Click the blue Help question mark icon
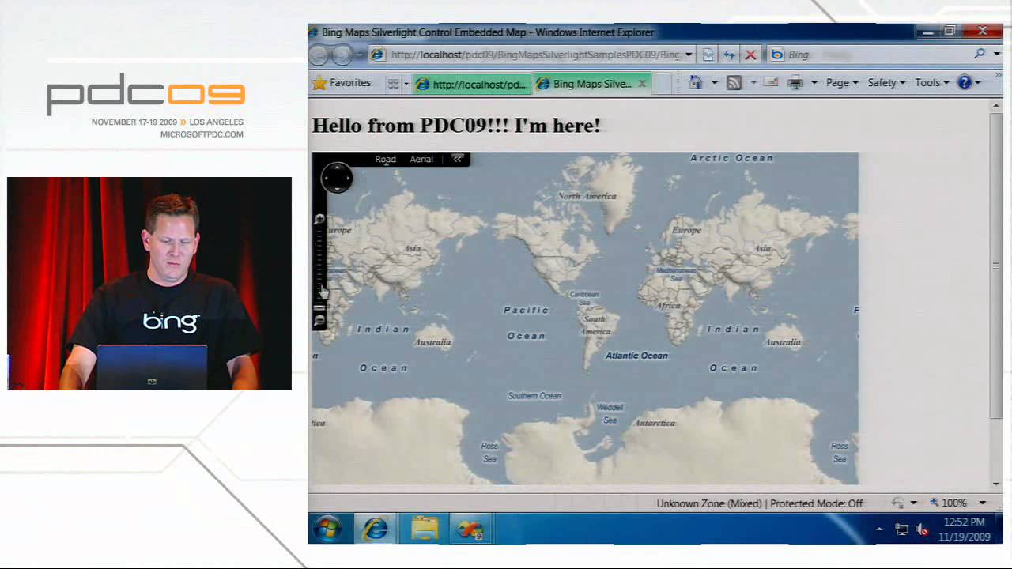This screenshot has width=1012, height=569. tap(965, 82)
